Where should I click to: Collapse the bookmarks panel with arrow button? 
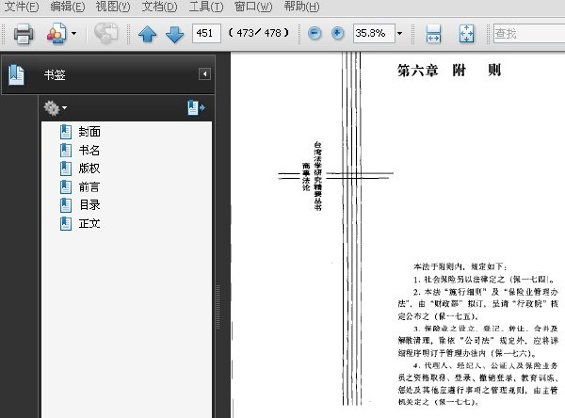204,74
